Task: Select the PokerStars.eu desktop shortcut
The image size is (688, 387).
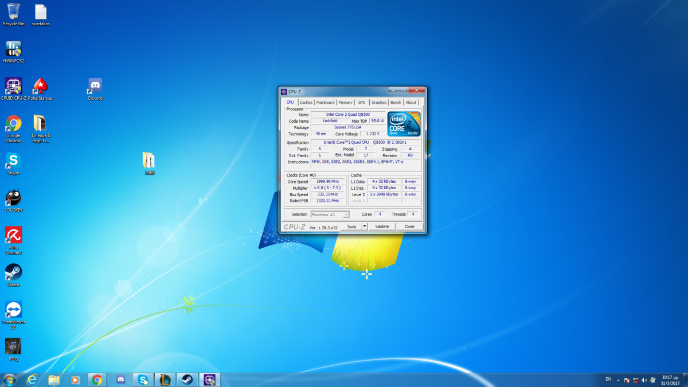Action: (x=41, y=89)
